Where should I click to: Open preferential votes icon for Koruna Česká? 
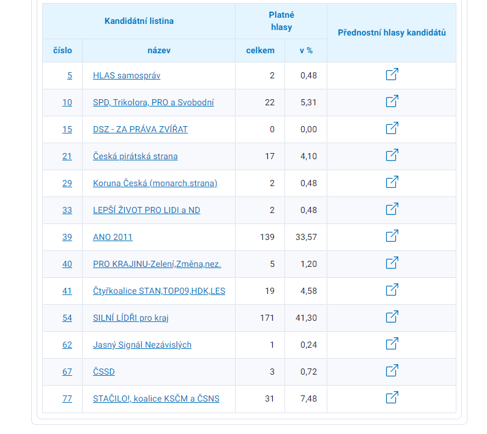pos(392,182)
